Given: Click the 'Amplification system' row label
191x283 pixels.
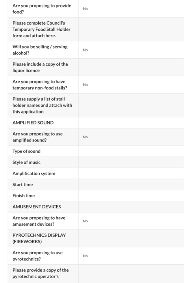Looking at the screenshot, I should coord(34,173).
